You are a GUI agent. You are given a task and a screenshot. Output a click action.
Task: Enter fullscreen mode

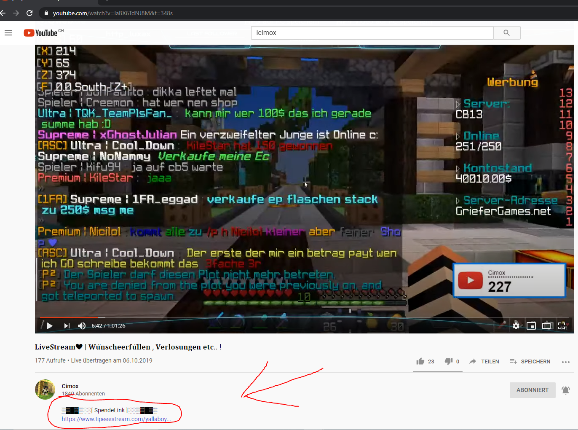562,325
